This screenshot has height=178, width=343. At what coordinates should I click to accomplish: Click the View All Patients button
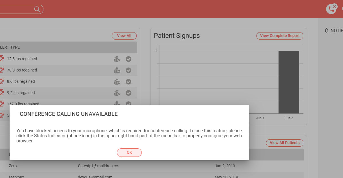click(x=285, y=143)
